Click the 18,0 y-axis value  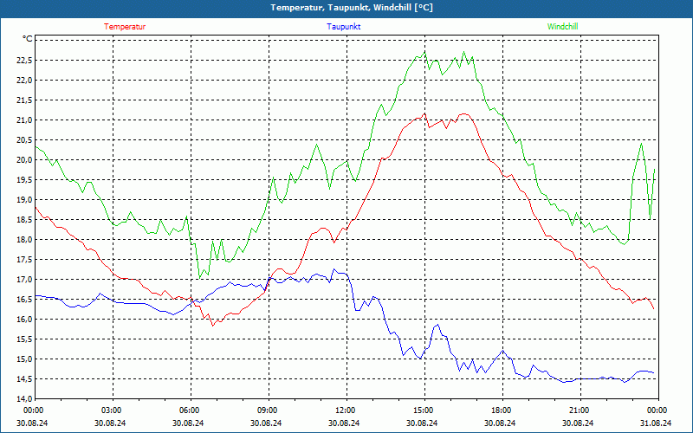point(24,240)
